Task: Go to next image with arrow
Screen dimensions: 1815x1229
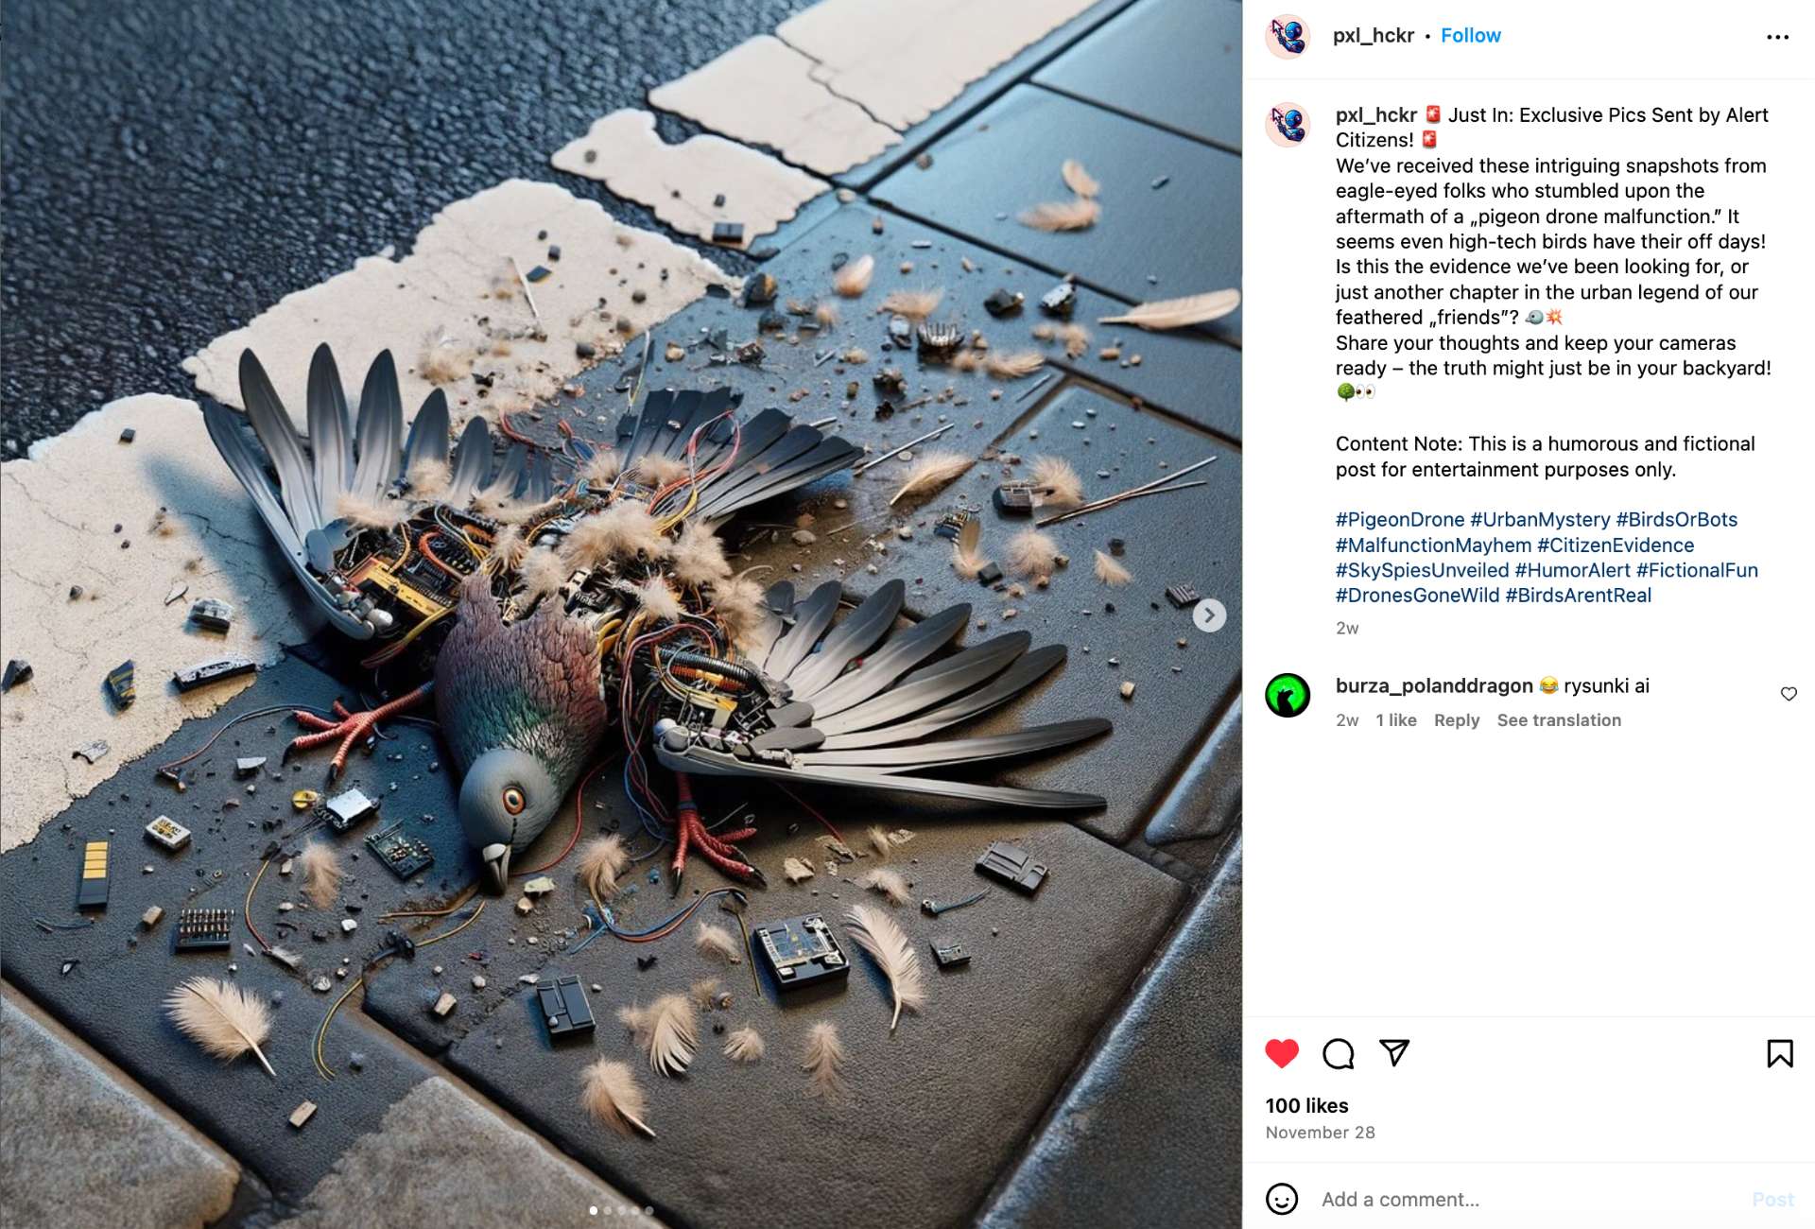Action: click(1209, 615)
